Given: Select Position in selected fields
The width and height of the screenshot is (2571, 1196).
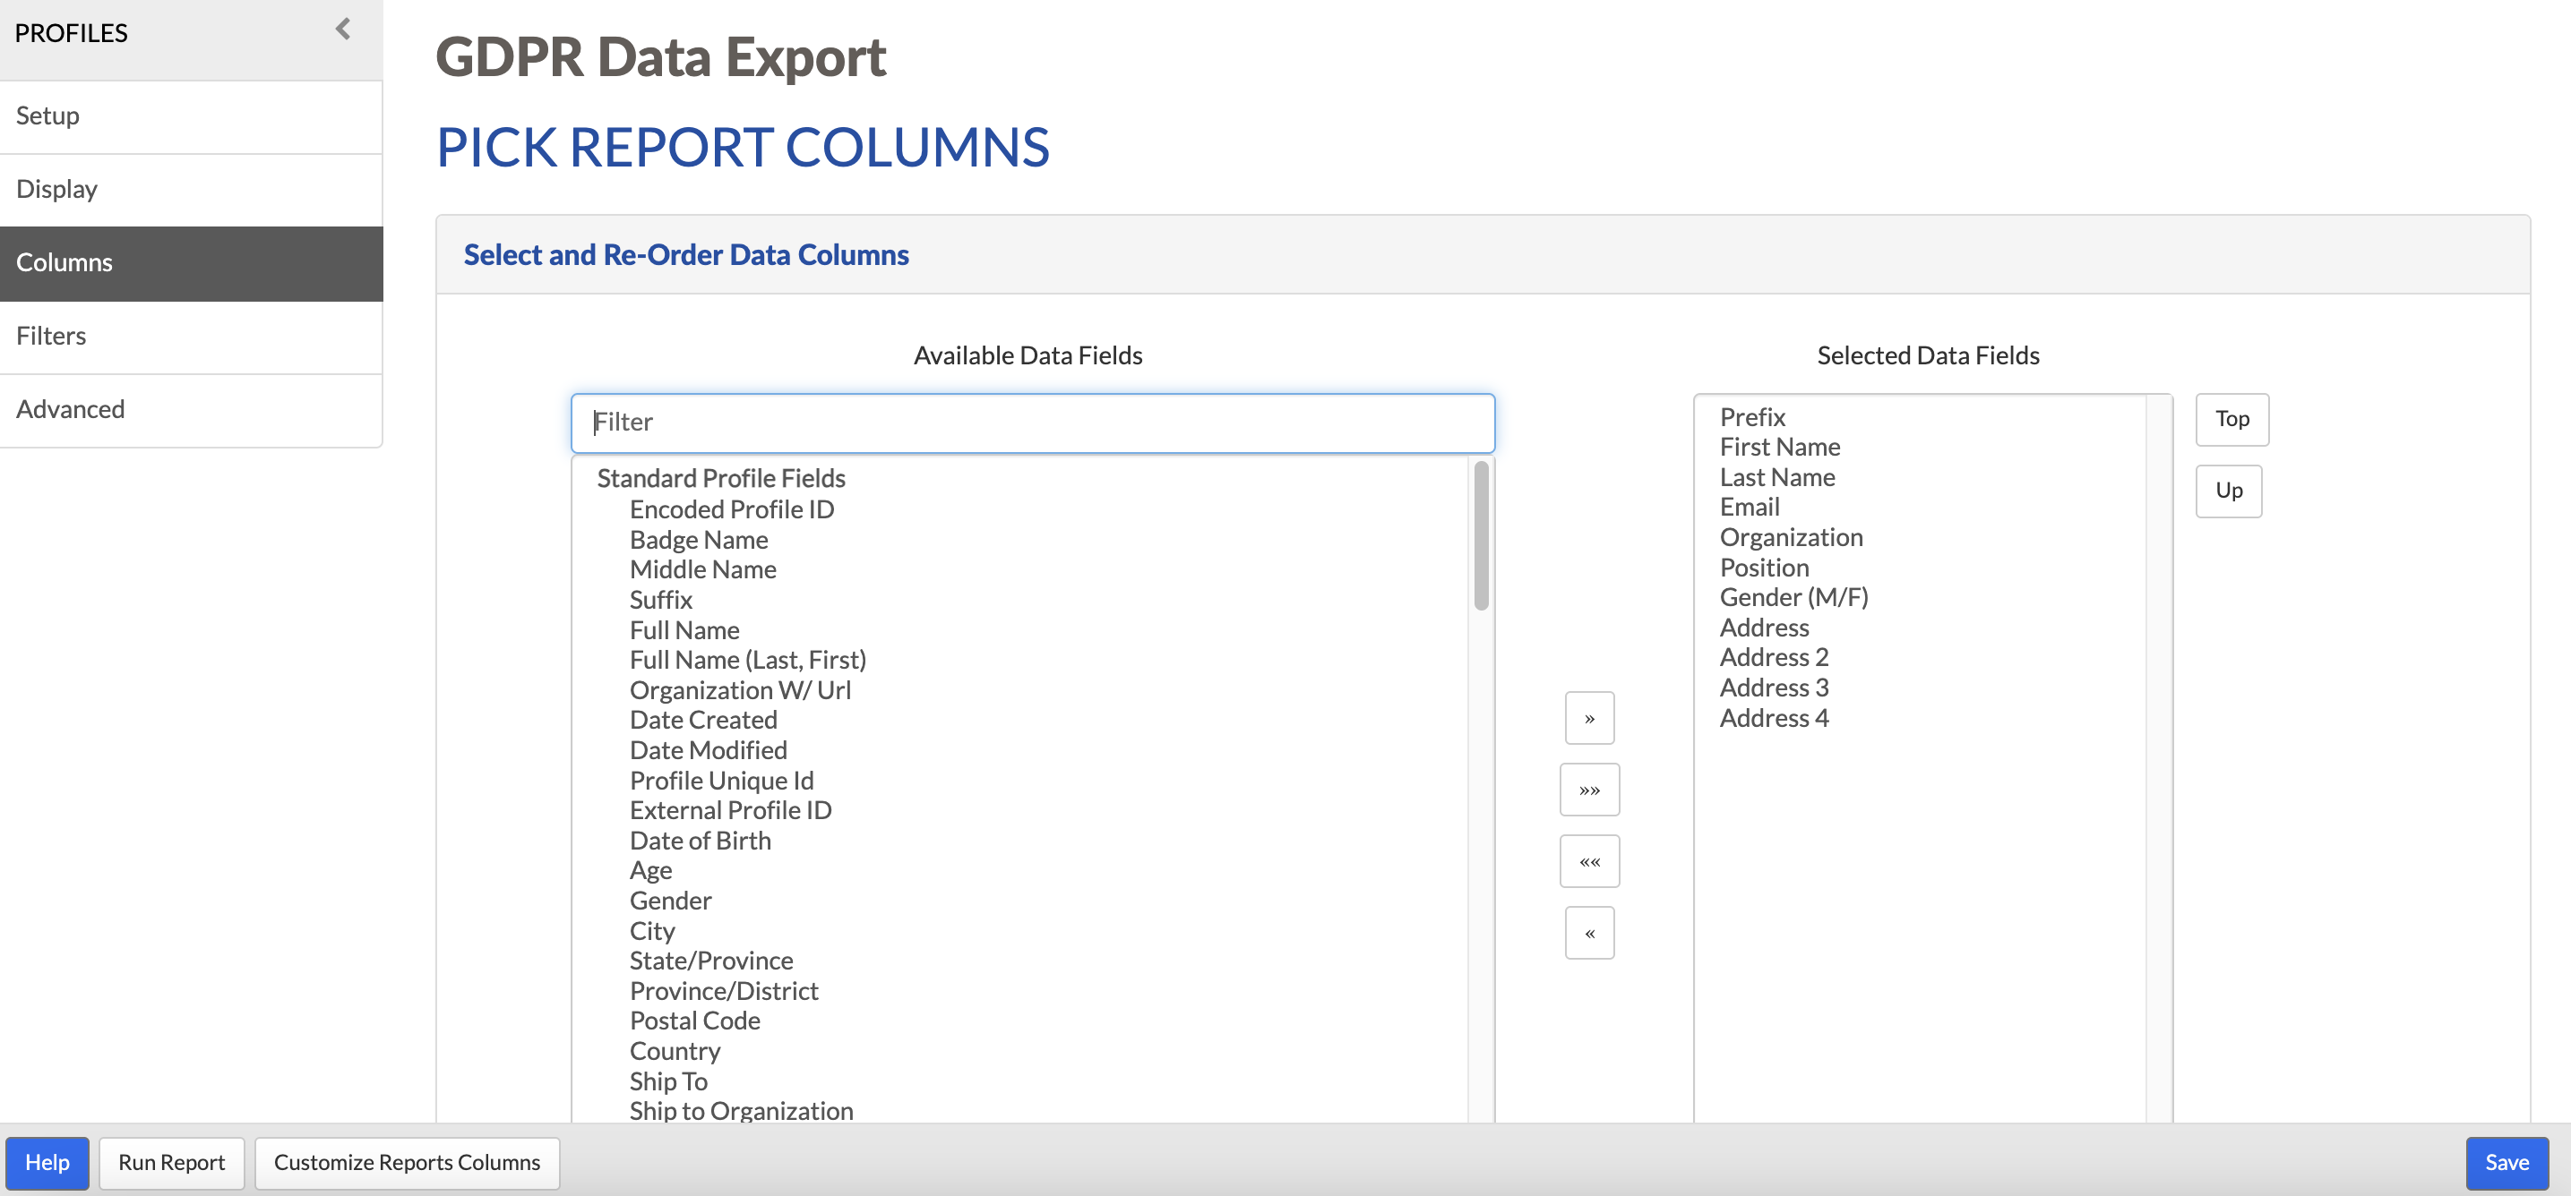Looking at the screenshot, I should tap(1764, 568).
